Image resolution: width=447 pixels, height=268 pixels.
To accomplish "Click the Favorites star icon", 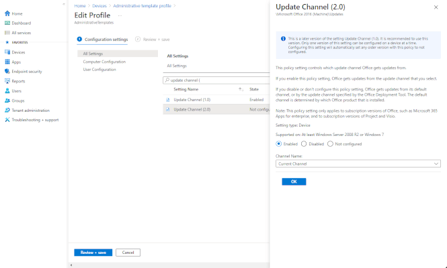I will click(x=7, y=42).
